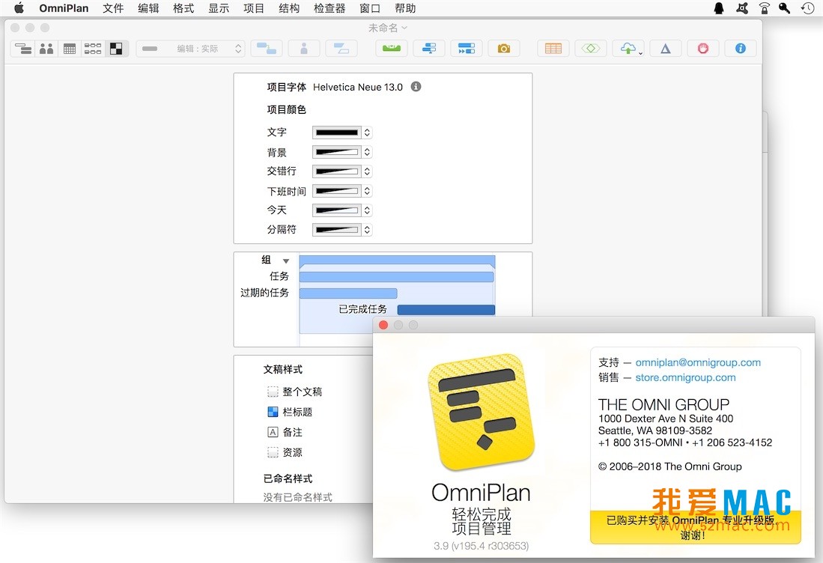Open the 交错行 color popup arrows
Screen dimensions: 823x563
[x=367, y=171]
